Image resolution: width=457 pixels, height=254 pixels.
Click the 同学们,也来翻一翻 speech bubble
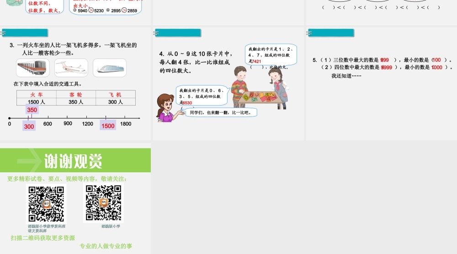pos(221,112)
